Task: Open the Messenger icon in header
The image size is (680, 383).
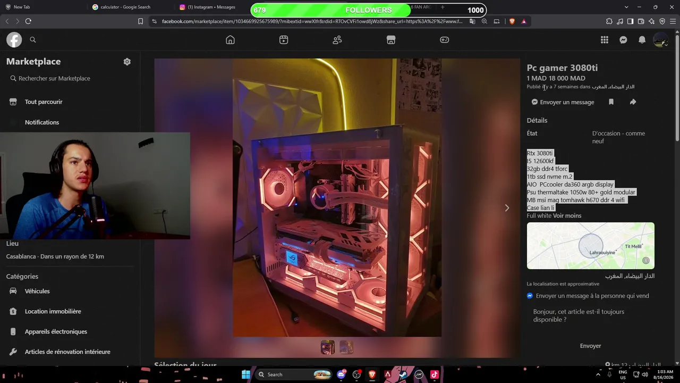Action: pyautogui.click(x=623, y=40)
